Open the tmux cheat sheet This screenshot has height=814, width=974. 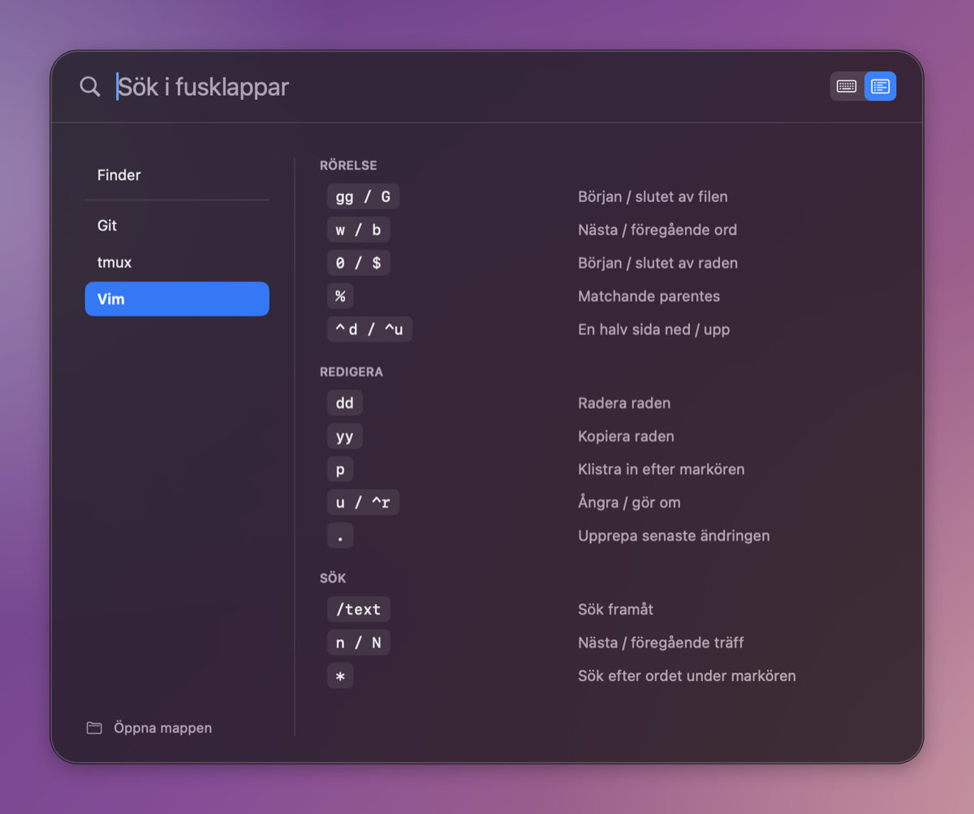tap(177, 263)
